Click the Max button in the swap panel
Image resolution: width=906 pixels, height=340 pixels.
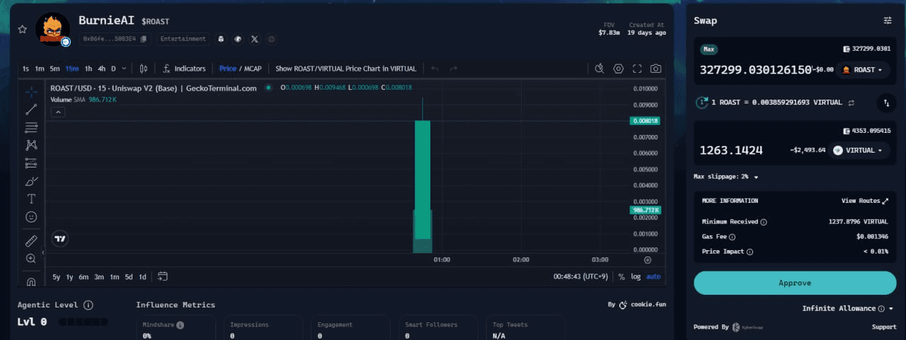tap(709, 49)
